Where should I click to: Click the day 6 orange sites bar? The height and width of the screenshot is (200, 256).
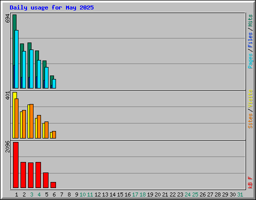tap(54, 134)
